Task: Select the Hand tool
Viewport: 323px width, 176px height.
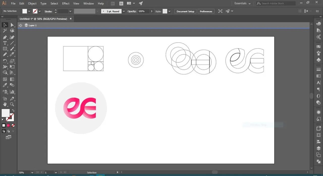Action: click(x=5, y=104)
